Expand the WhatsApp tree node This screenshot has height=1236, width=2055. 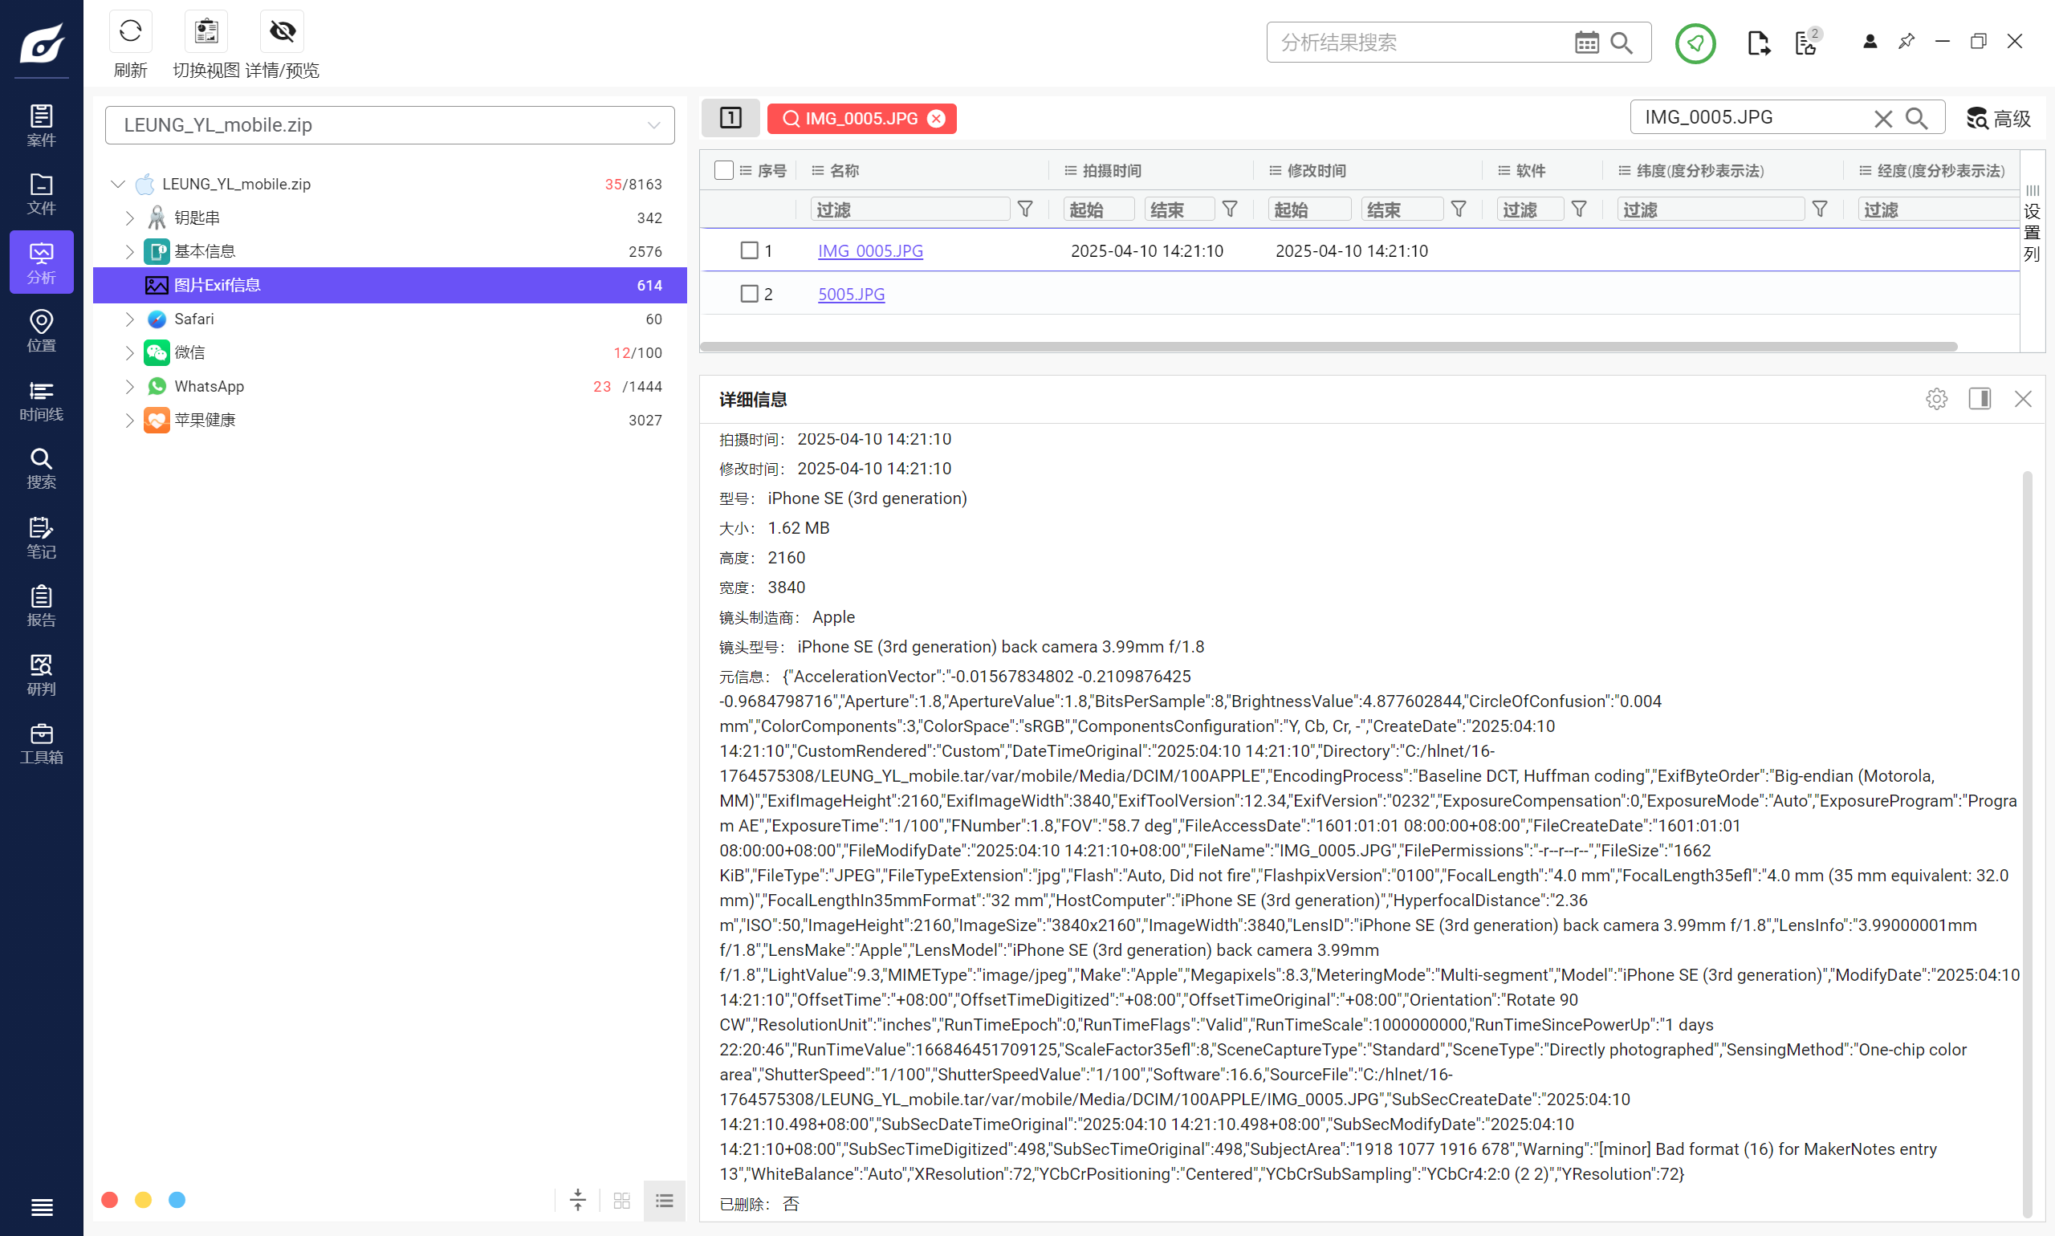pos(129,387)
